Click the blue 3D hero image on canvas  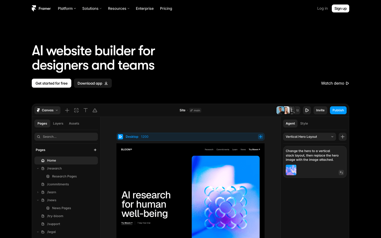coord(226,197)
